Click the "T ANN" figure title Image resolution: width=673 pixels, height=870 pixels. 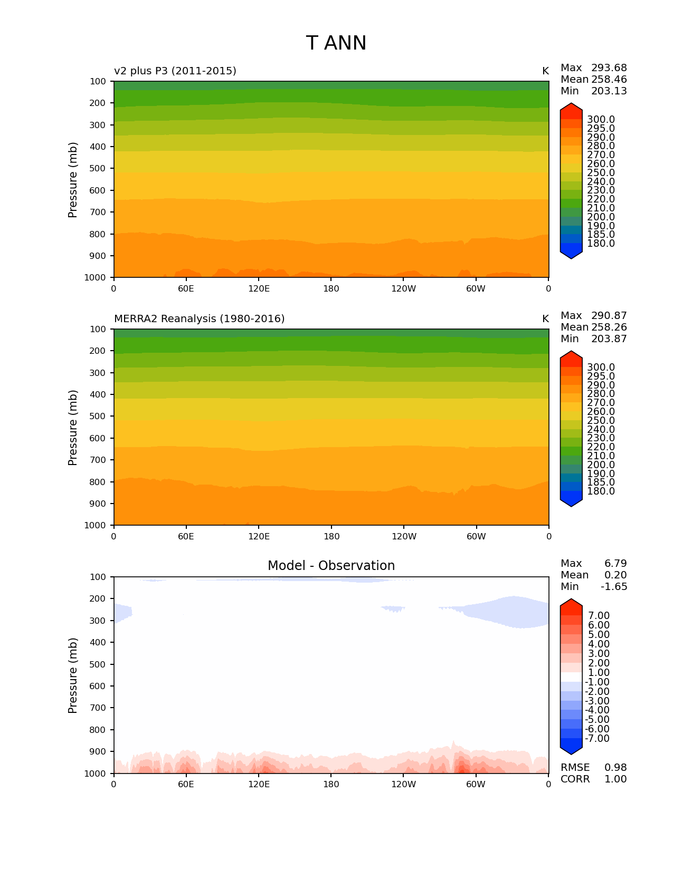[x=336, y=43]
